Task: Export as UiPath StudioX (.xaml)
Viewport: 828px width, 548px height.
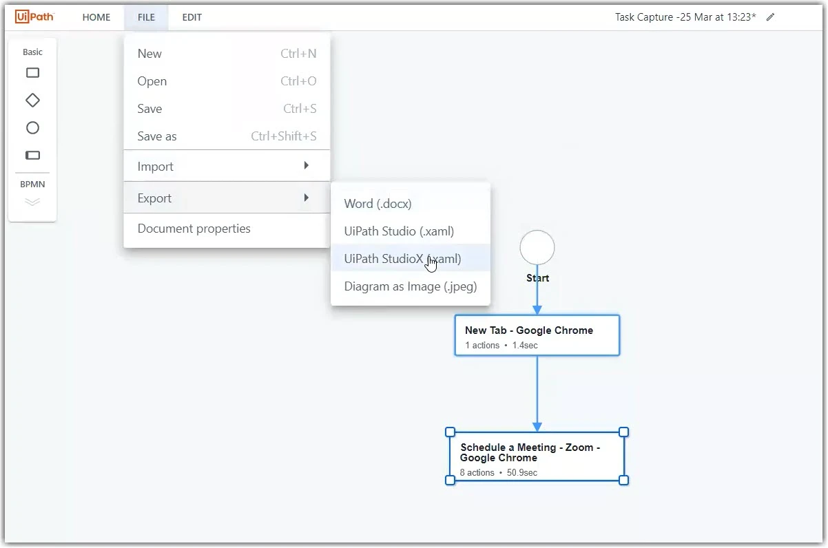Action: pyautogui.click(x=411, y=259)
